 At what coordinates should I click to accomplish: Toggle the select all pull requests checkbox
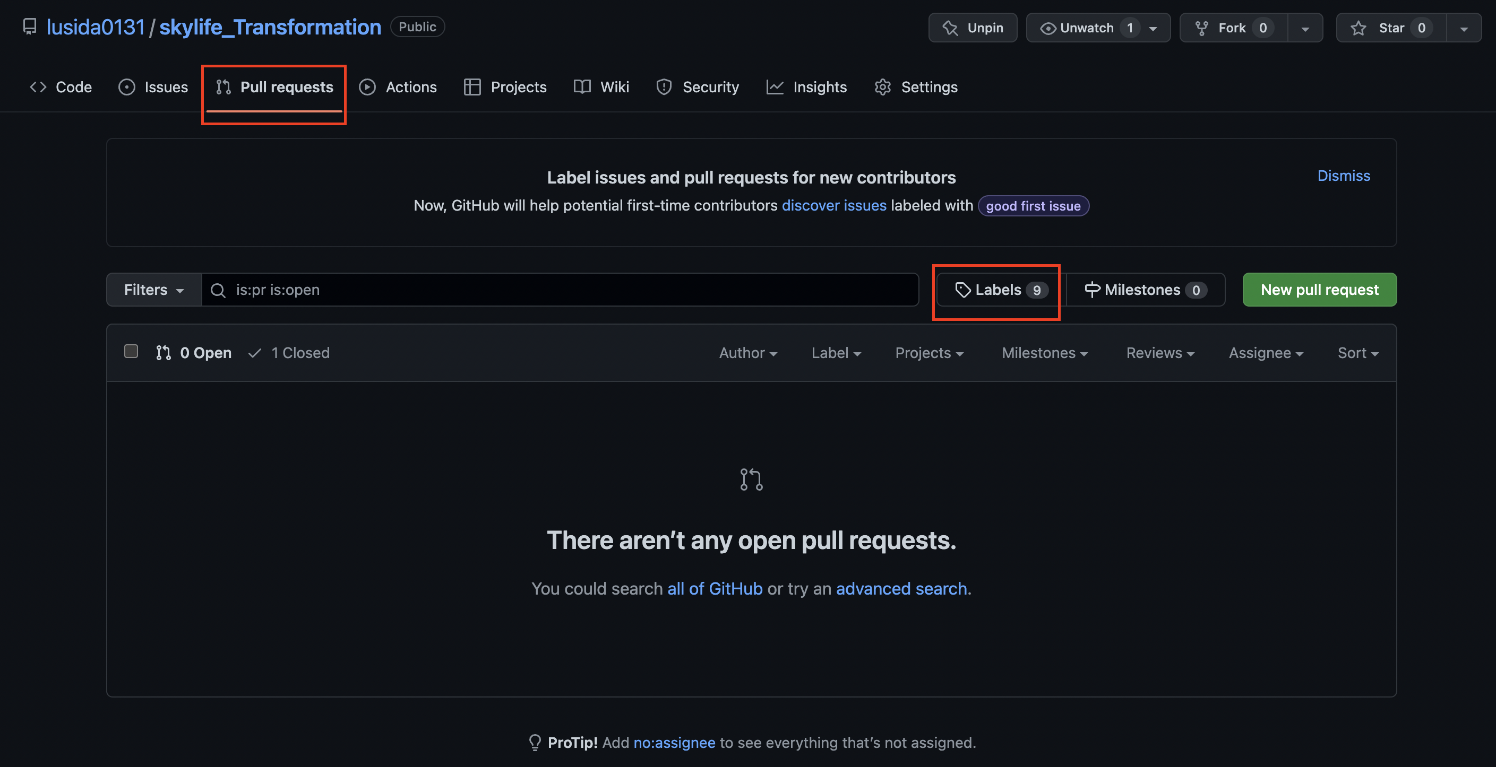coord(131,352)
